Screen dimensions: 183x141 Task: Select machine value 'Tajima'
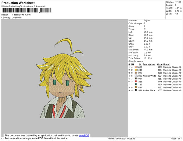[x=147, y=20]
